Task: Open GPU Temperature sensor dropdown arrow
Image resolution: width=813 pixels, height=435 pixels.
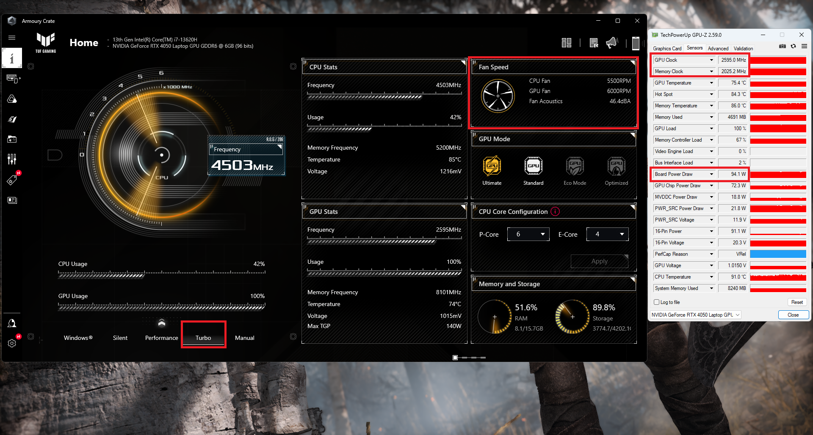Action: coord(711,83)
